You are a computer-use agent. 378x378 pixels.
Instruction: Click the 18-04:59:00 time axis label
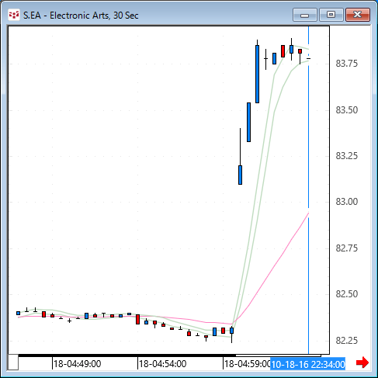(x=248, y=364)
